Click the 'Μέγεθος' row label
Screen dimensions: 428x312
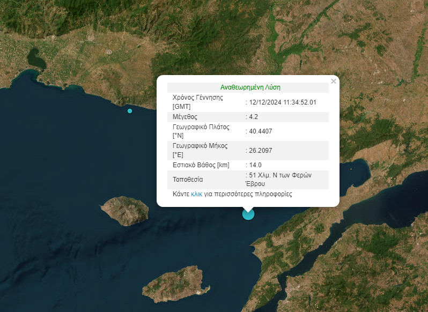tap(185, 116)
